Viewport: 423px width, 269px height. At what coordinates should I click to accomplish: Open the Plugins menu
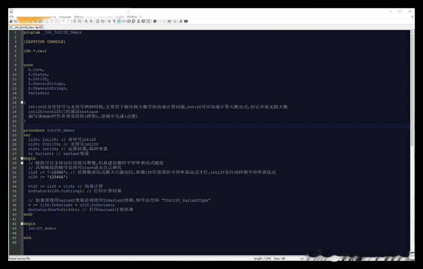pyautogui.click(x=119, y=17)
